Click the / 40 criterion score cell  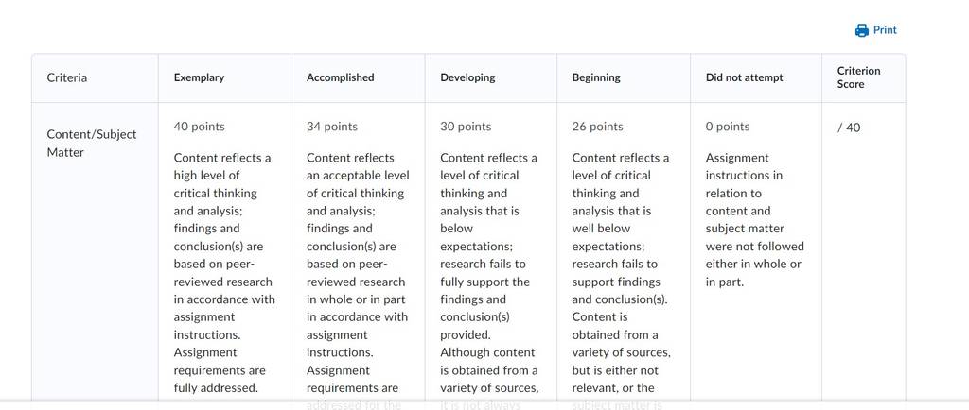849,128
